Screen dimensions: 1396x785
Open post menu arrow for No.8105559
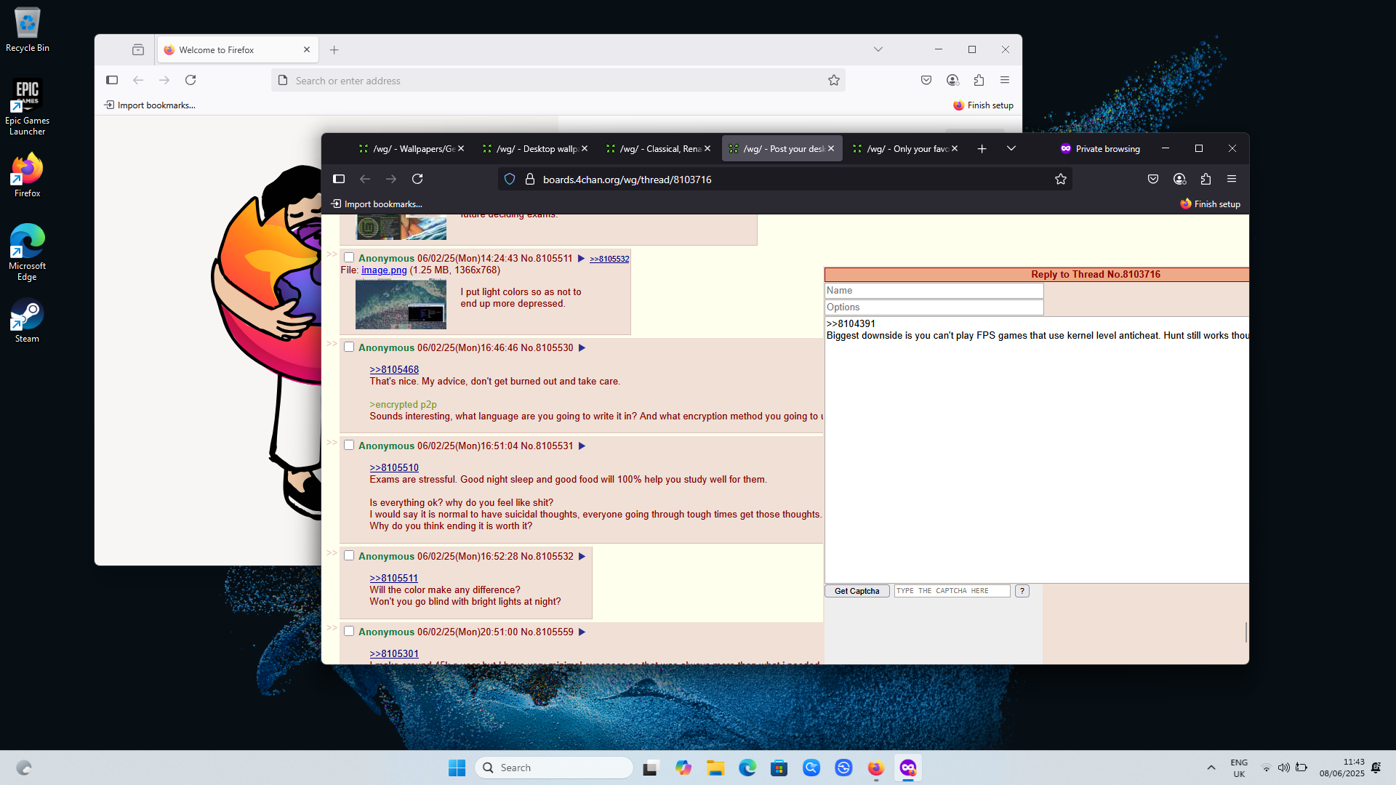tap(582, 632)
